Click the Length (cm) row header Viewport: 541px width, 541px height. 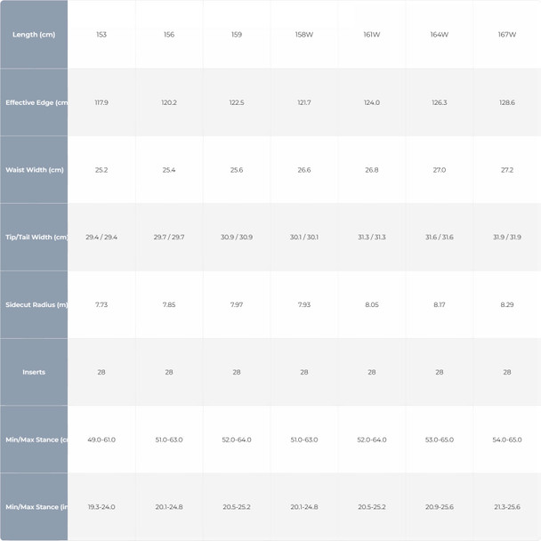pyautogui.click(x=34, y=35)
